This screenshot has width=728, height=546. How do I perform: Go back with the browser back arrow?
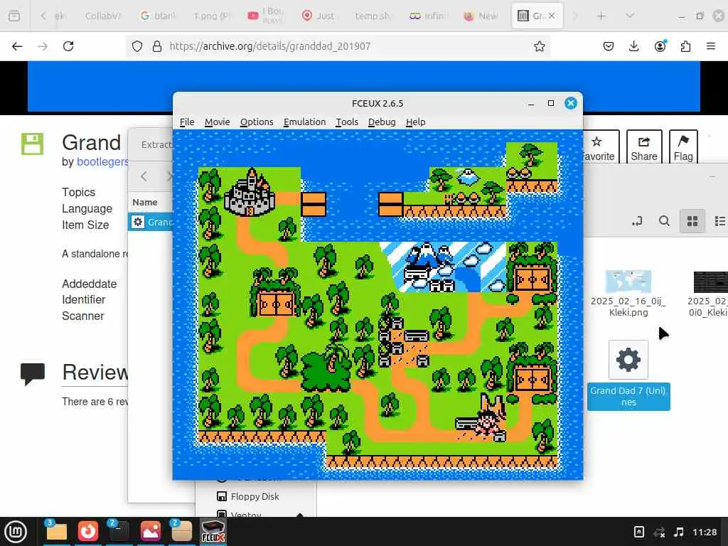pyautogui.click(x=17, y=46)
